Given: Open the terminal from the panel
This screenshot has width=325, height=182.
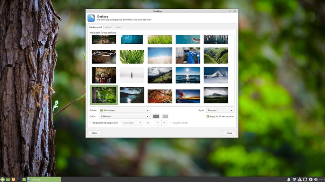Looking at the screenshot, I should point(19,179).
